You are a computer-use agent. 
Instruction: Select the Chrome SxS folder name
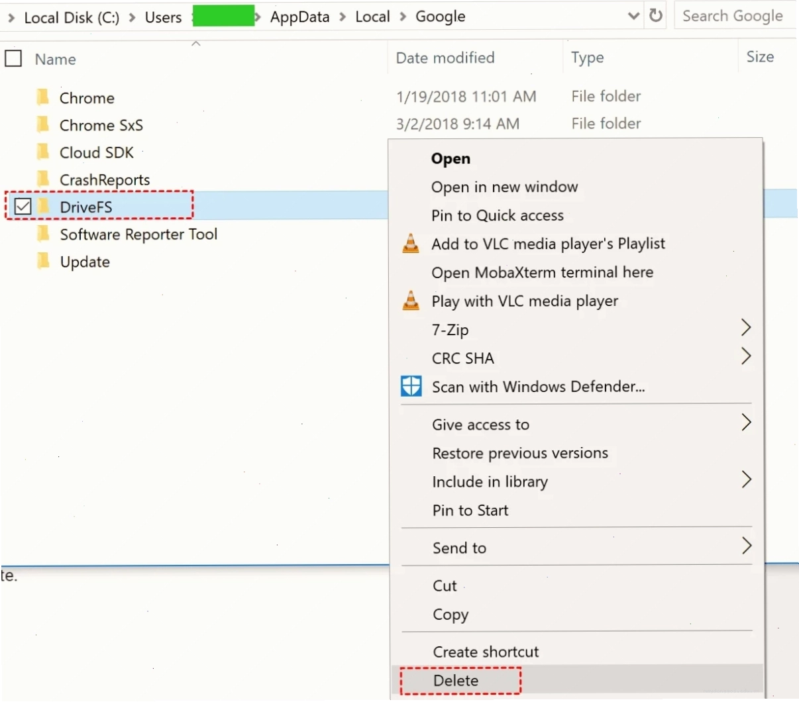[101, 125]
